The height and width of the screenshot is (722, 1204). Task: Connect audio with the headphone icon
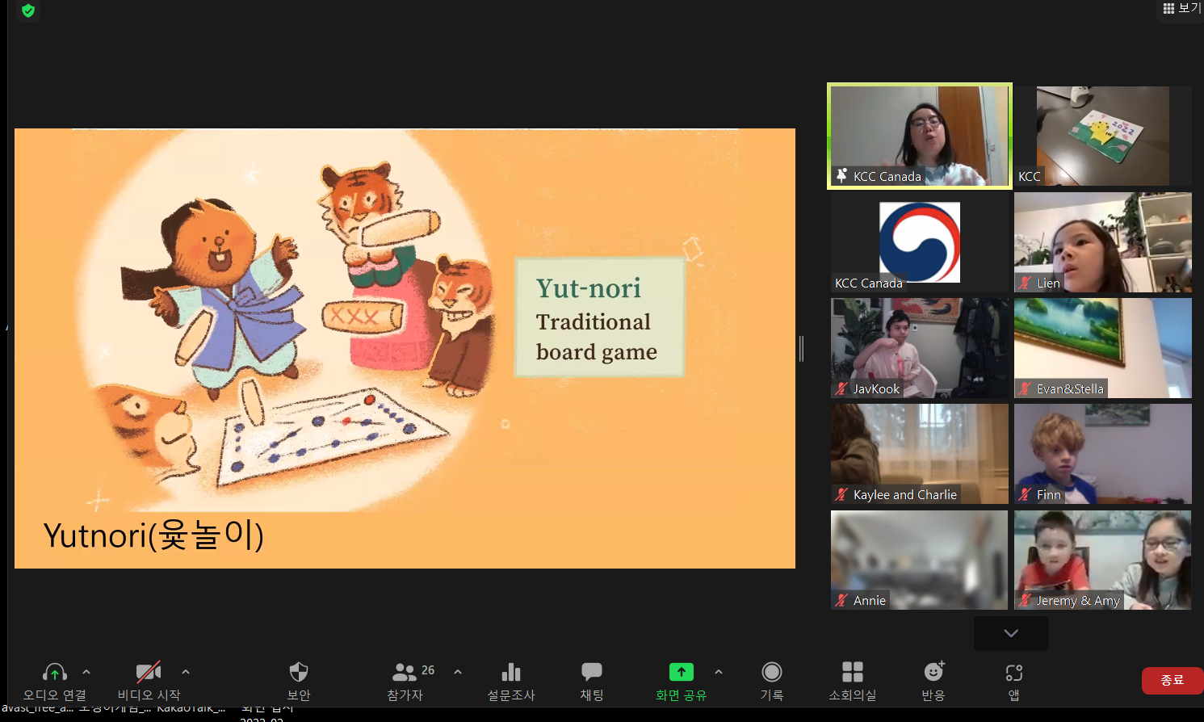point(55,672)
